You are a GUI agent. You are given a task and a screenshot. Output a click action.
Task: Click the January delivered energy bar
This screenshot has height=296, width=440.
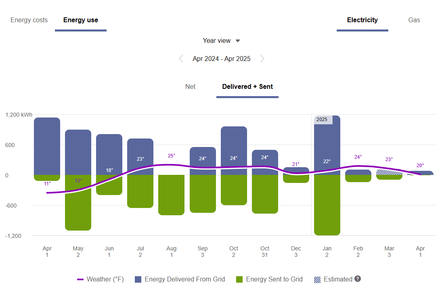click(327, 145)
